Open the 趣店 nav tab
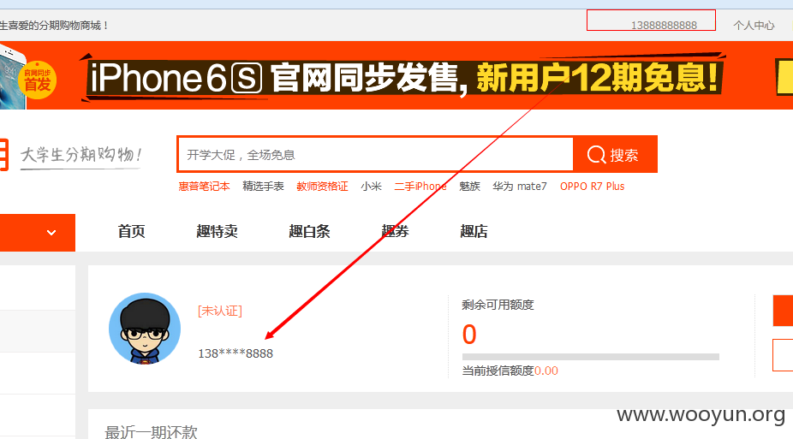Viewport: 793px width, 439px height. tap(474, 231)
